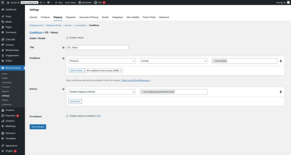
Task: Click the WooCommerce sidebar menu
Action: [13, 68]
